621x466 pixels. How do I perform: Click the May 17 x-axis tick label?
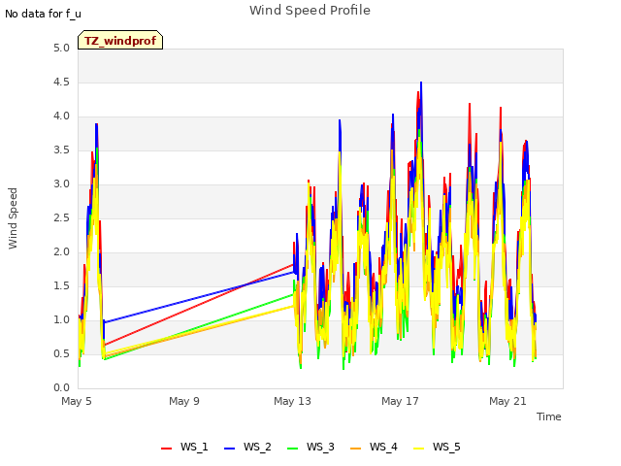click(400, 401)
